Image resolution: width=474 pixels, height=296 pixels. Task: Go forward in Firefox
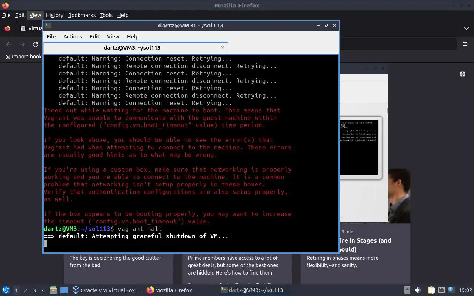coord(22,44)
